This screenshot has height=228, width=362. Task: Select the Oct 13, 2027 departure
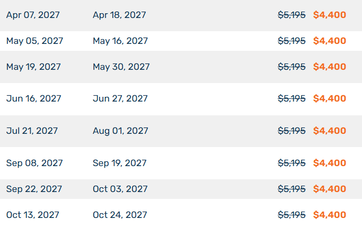click(32, 215)
